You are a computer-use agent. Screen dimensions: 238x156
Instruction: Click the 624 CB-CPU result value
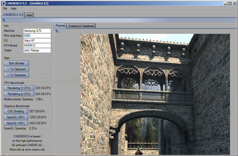click(x=43, y=94)
